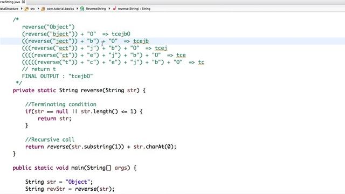Click the '// return t' comment line
The image size is (345, 194).
click(x=39, y=69)
